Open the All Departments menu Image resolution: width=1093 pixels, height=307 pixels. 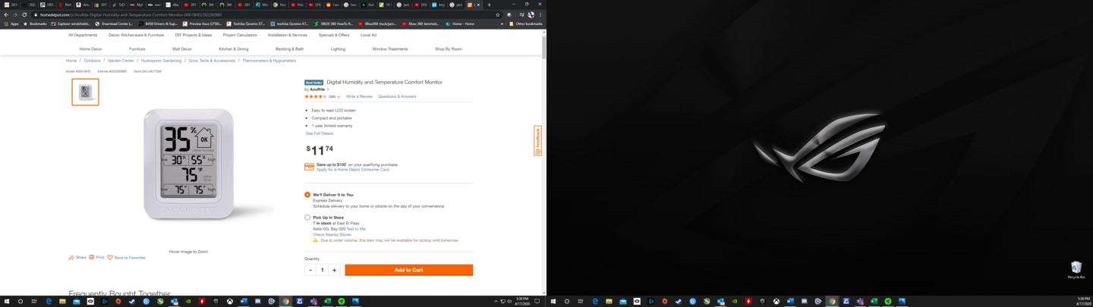(x=83, y=35)
